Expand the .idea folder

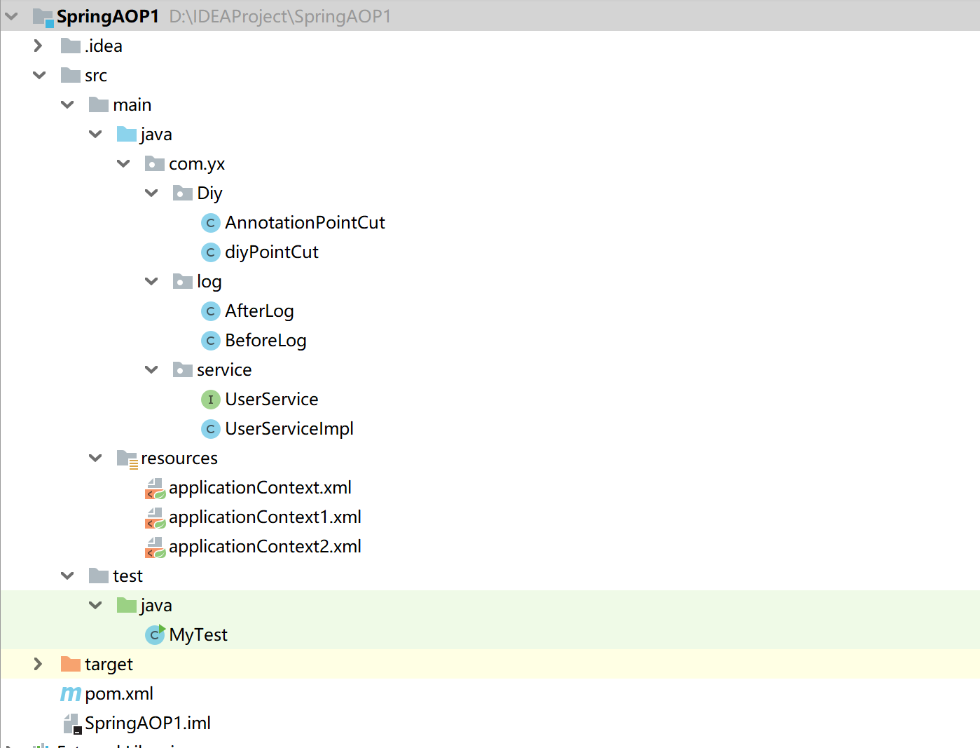click(x=39, y=46)
